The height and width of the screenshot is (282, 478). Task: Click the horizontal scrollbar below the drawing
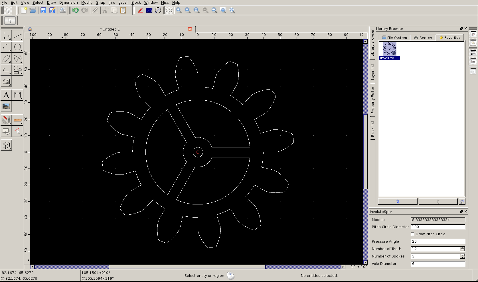187,267
